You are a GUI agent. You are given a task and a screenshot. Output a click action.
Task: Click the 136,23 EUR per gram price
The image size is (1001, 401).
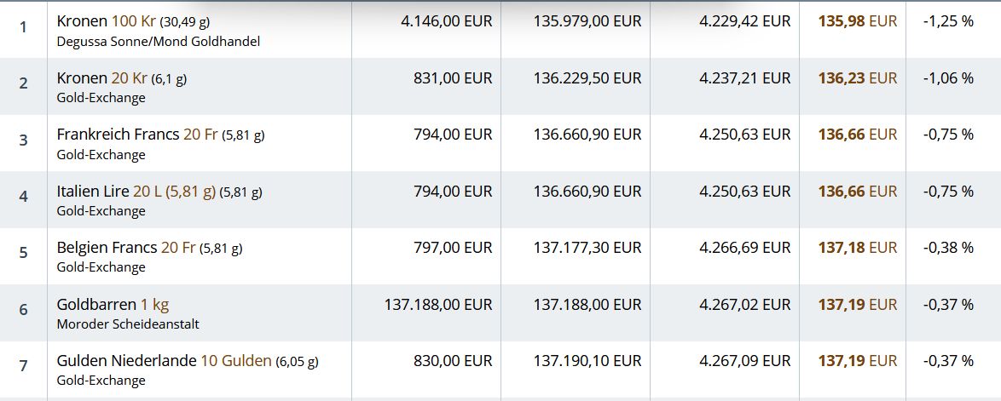(x=858, y=77)
